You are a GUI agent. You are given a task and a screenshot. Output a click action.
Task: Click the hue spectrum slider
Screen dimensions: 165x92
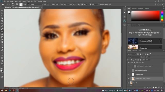click(x=162, y=16)
